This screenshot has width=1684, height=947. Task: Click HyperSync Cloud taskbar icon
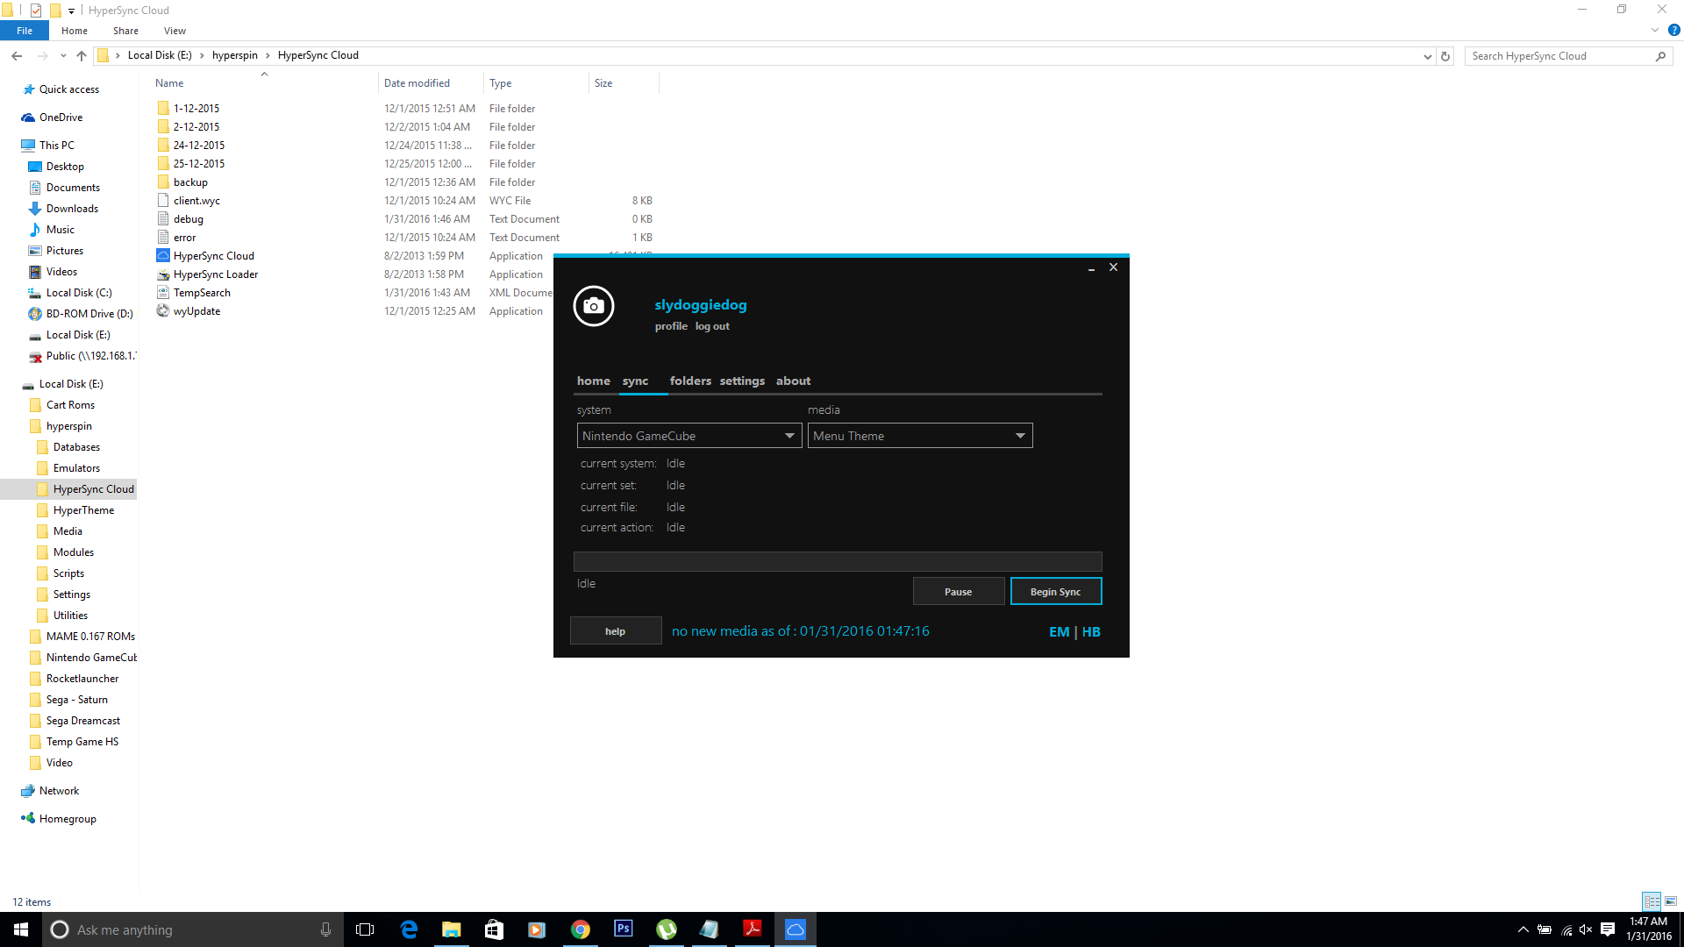click(x=795, y=929)
